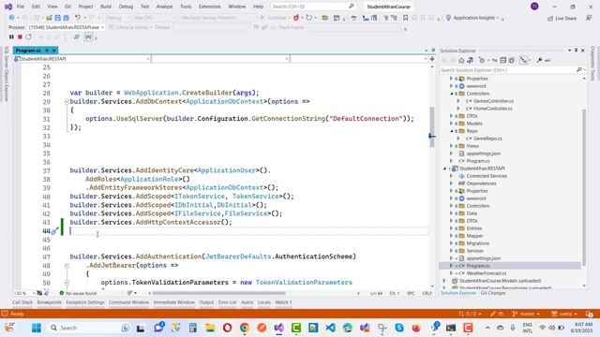Collapse the AddDbContext code block at line 29
Viewport: 600px width, 337px height.
pyautogui.click(x=67, y=102)
